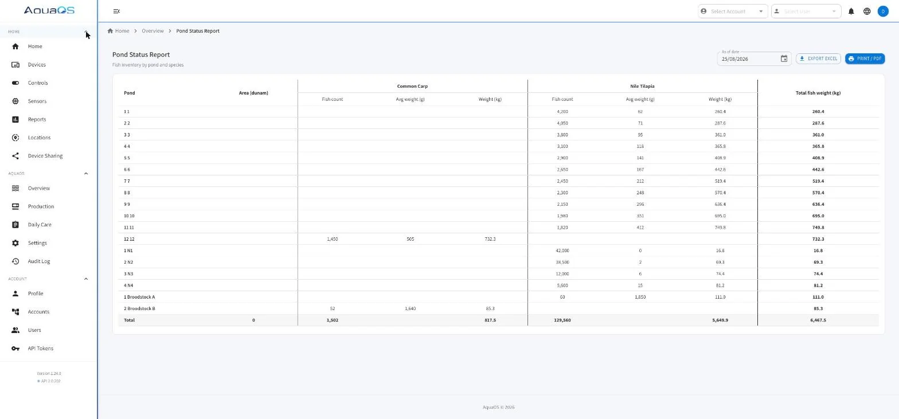Click the '12 12' pond row name

point(129,239)
